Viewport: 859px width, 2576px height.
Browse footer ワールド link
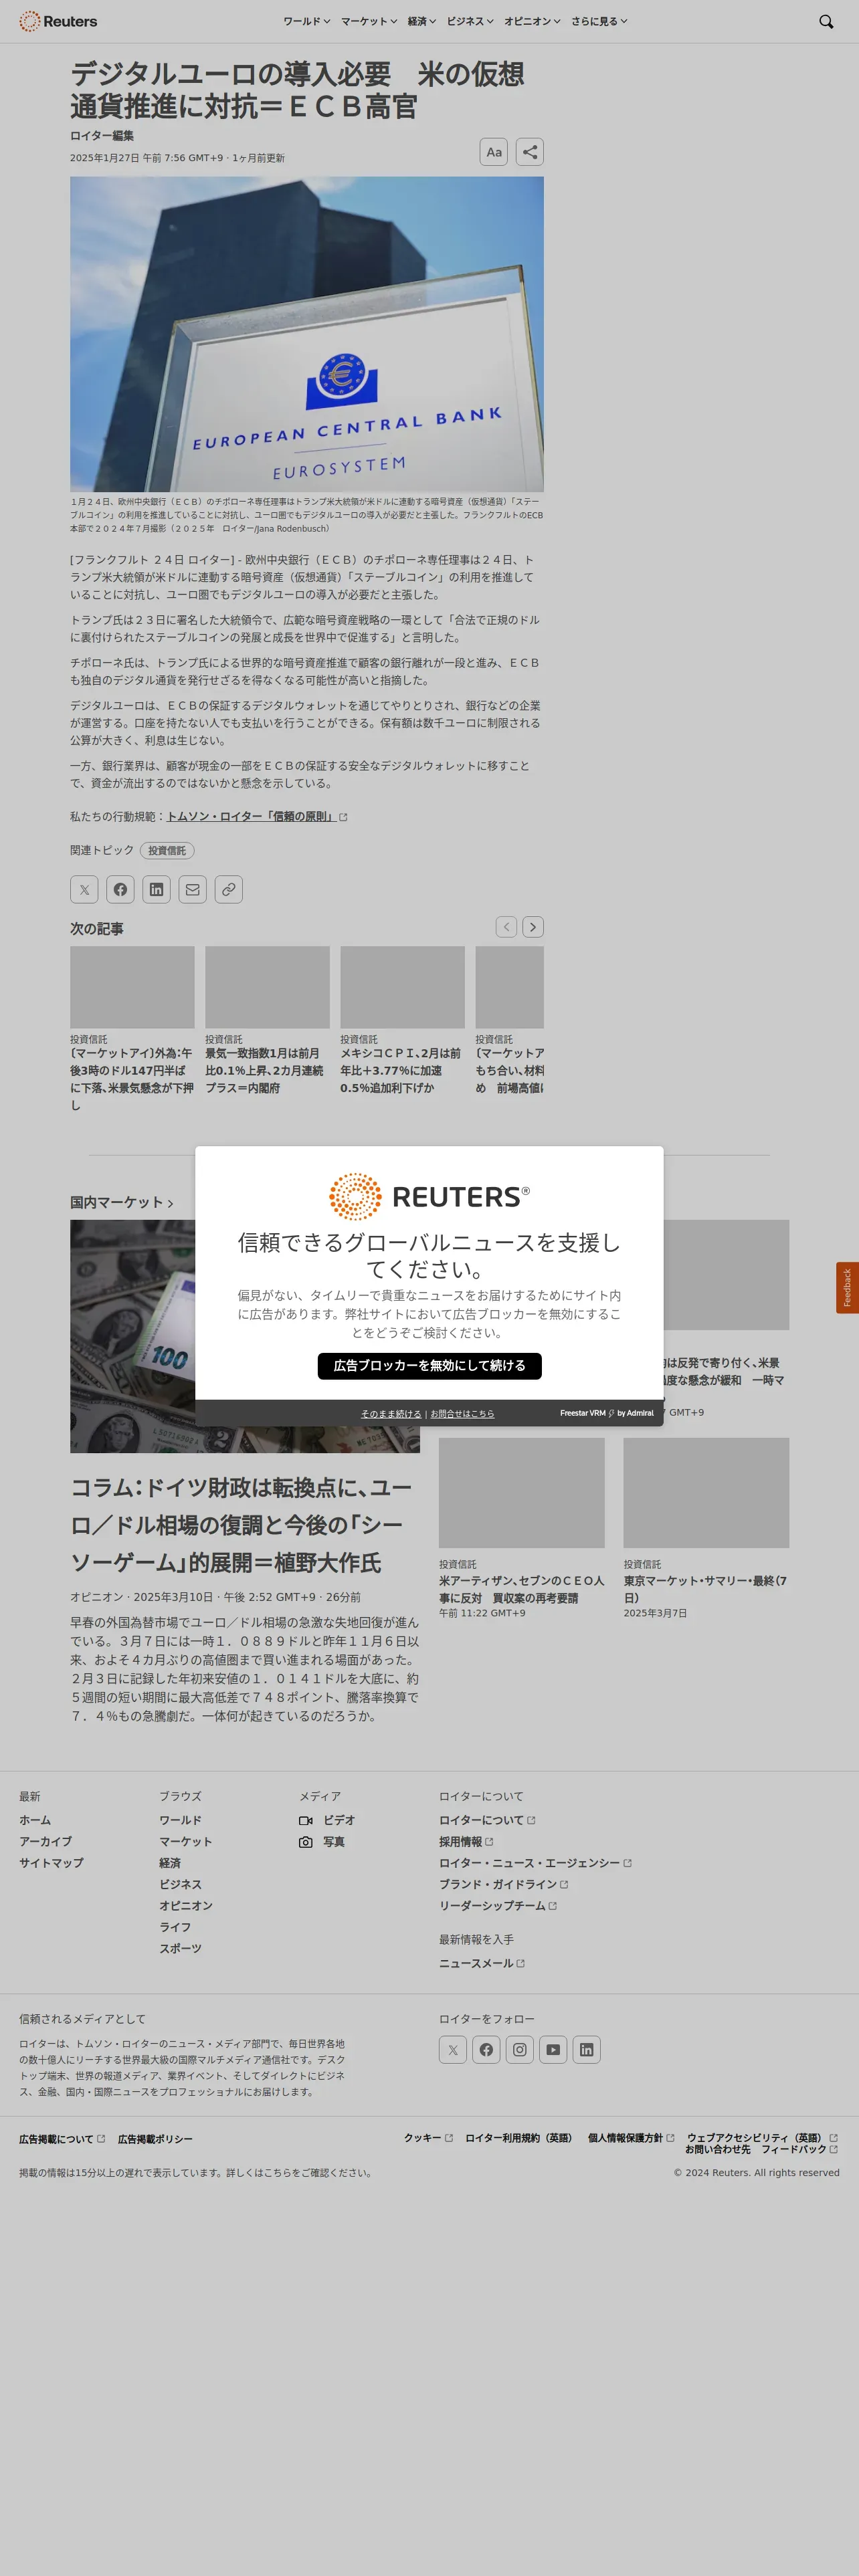pyautogui.click(x=180, y=1820)
